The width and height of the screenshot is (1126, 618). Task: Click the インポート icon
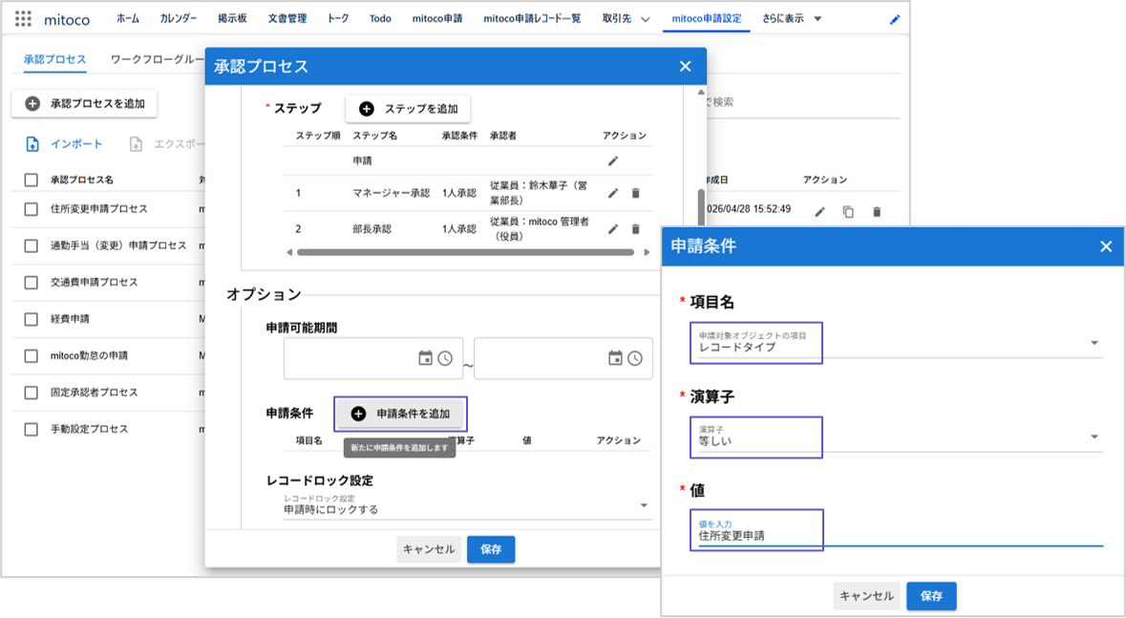pyautogui.click(x=32, y=143)
